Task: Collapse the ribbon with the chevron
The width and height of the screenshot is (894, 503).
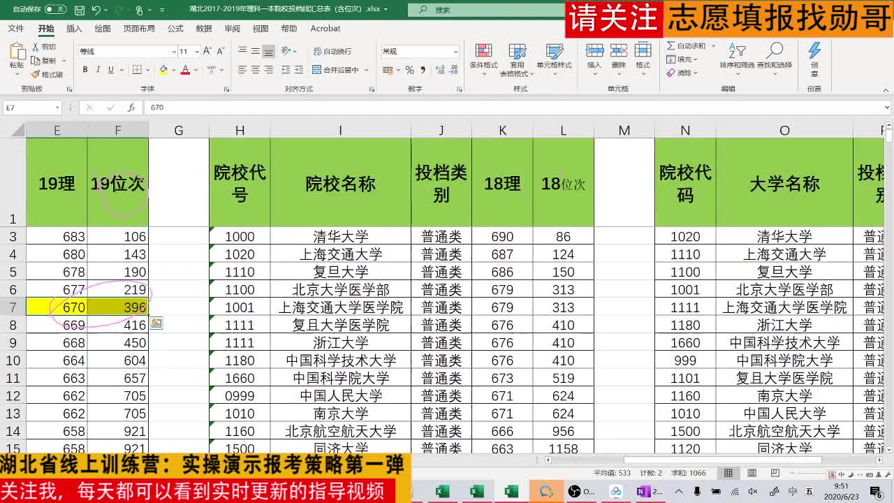Action: click(x=886, y=90)
